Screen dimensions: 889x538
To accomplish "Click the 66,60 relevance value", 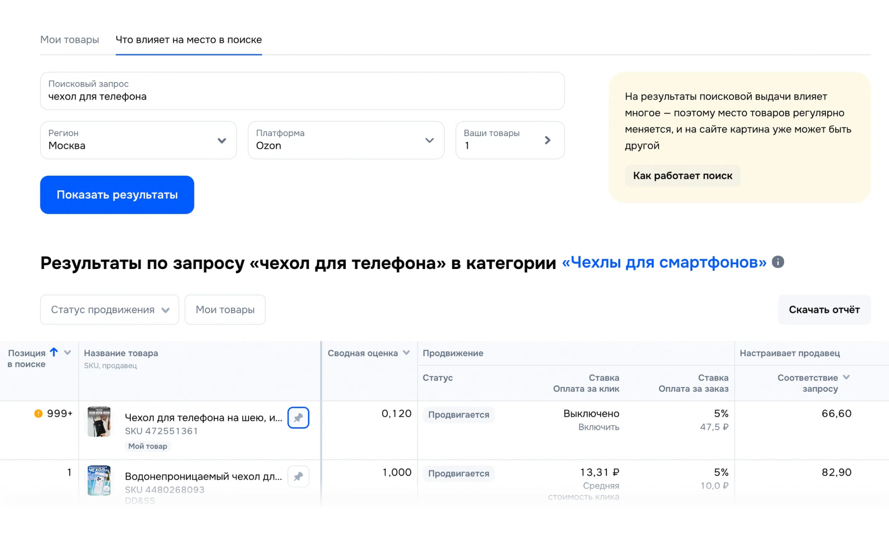I will pos(837,413).
